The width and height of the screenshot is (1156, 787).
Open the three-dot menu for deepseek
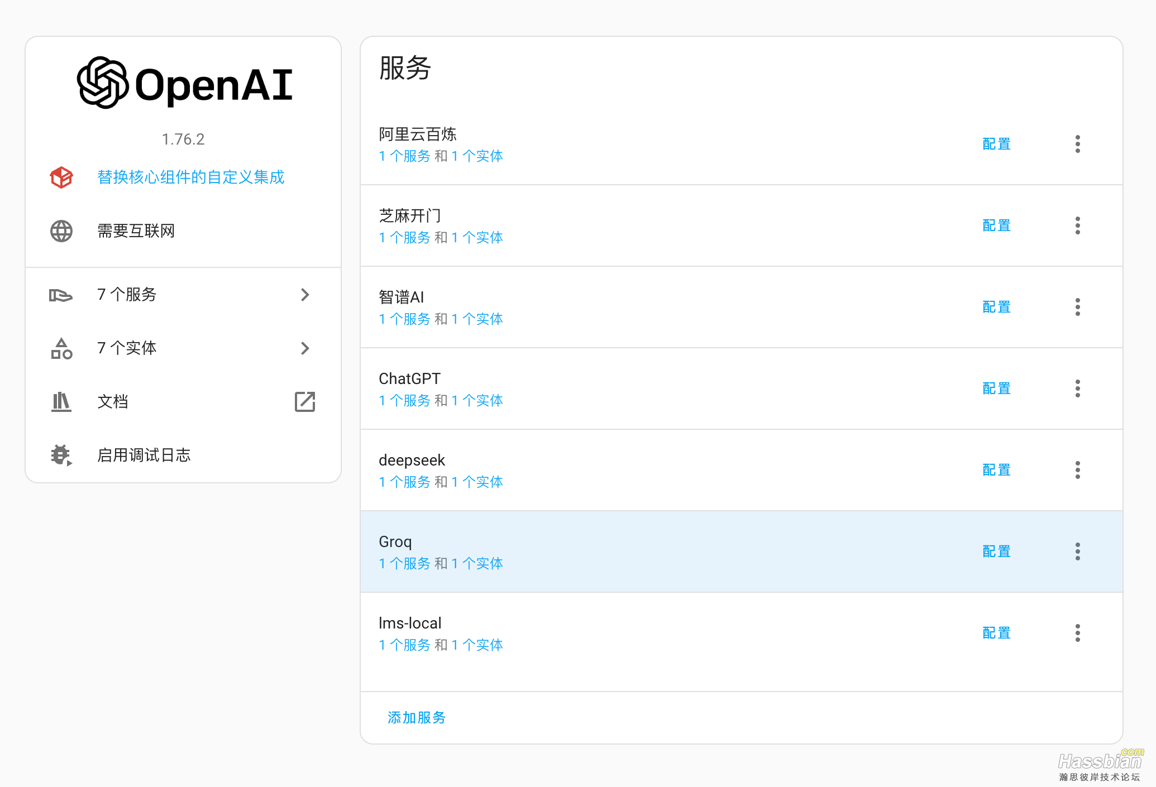coord(1077,470)
